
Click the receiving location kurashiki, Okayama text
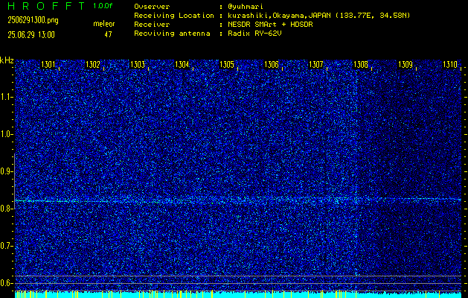tap(319, 16)
